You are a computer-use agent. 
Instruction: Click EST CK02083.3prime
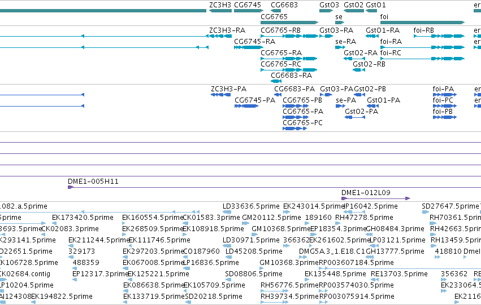[44, 235]
